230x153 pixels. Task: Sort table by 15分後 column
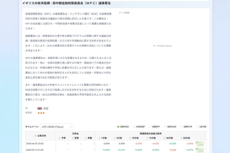pos(151,138)
